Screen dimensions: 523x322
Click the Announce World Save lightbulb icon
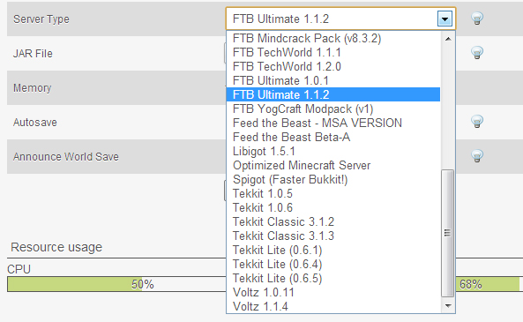pyautogui.click(x=477, y=155)
